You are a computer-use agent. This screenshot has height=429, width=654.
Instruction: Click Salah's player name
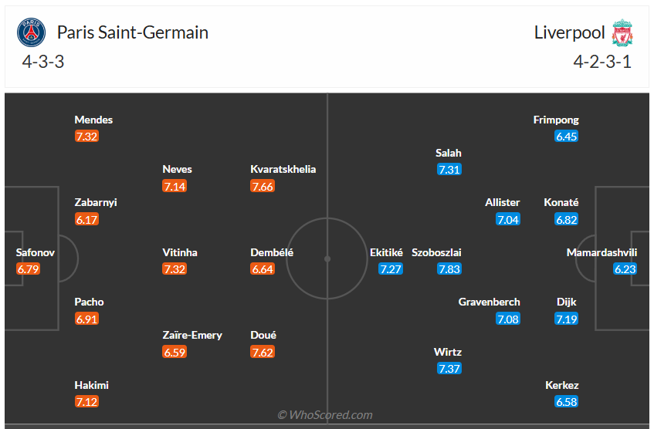449,153
